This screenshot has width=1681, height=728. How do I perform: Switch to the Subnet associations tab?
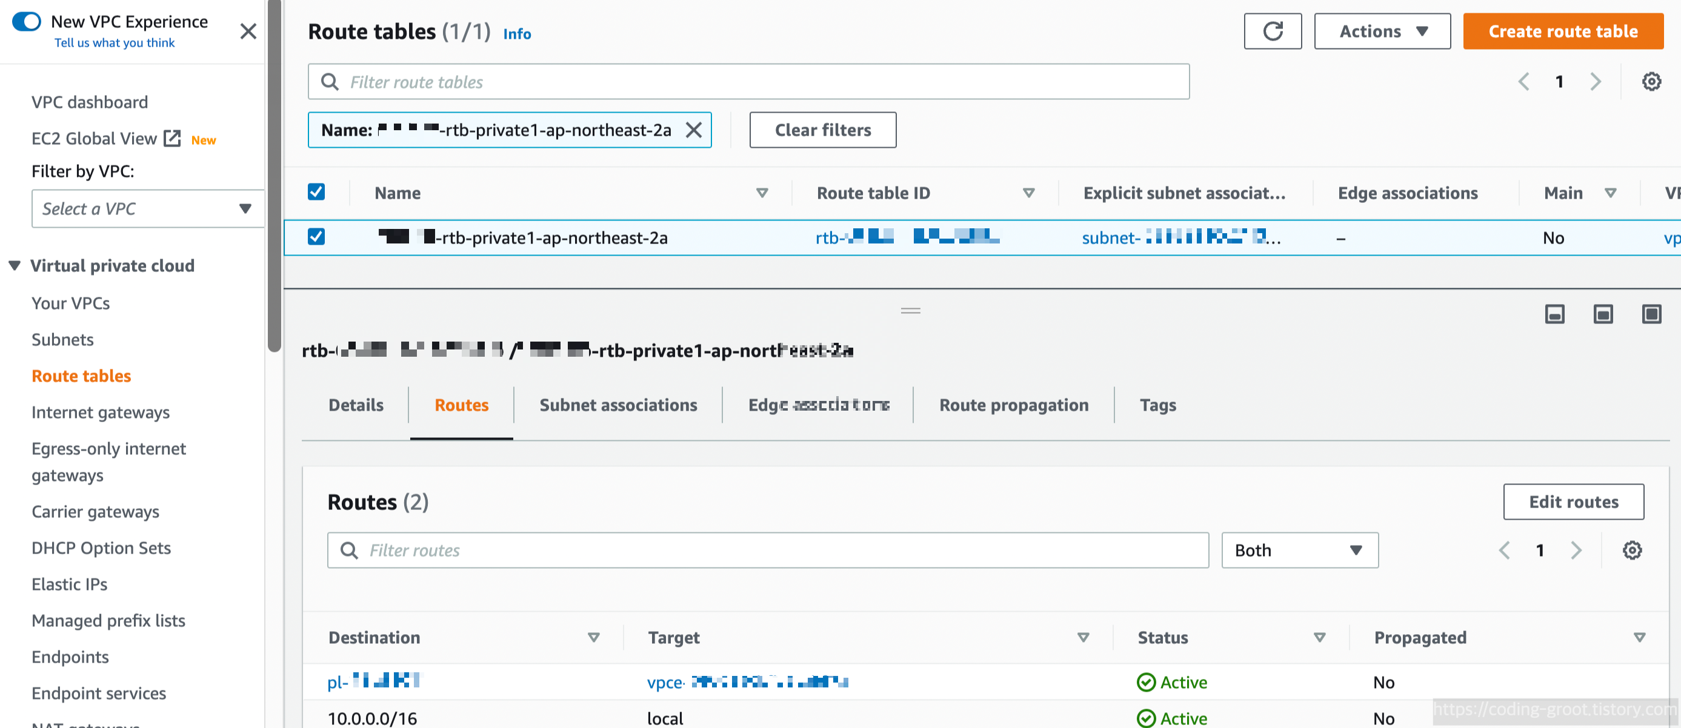tap(617, 405)
